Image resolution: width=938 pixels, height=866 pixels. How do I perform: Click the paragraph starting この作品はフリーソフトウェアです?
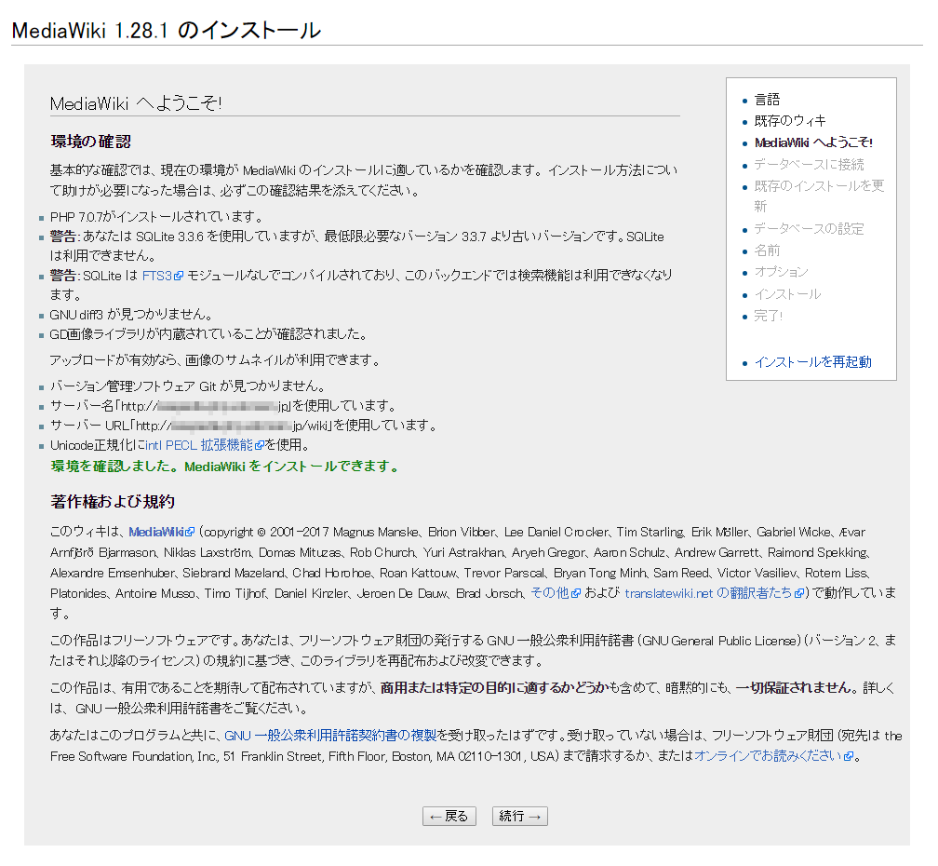click(x=473, y=651)
